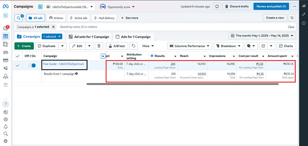The image size is (308, 146).
Task: Click the green Create button
Action: [24, 46]
